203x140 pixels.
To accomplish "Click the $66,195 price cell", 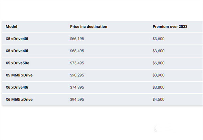I will [77, 39].
